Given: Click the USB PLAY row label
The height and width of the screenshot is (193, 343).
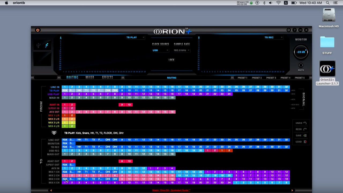Looking at the screenshot, I should [54, 94].
